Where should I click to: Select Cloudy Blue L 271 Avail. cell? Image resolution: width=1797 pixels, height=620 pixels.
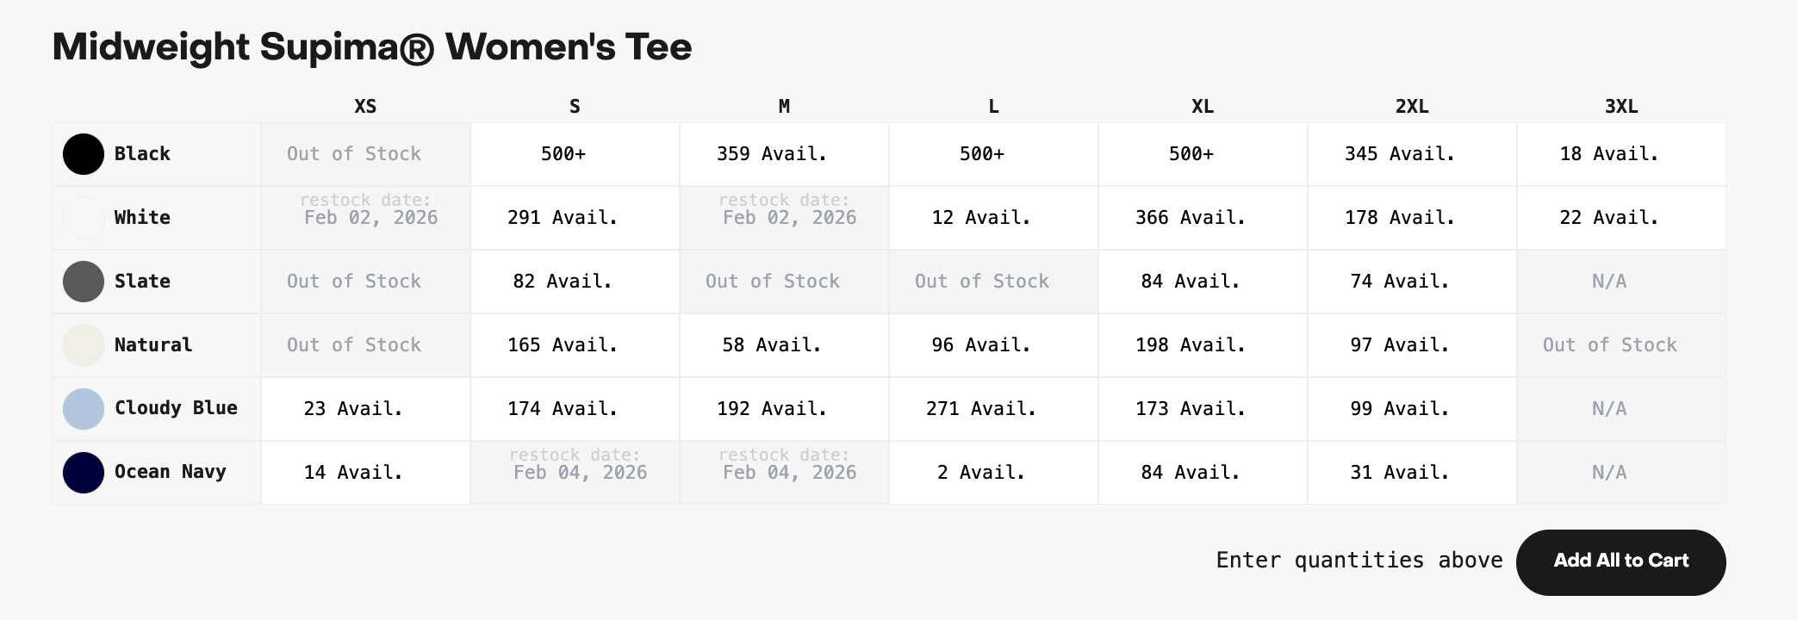coord(993,409)
